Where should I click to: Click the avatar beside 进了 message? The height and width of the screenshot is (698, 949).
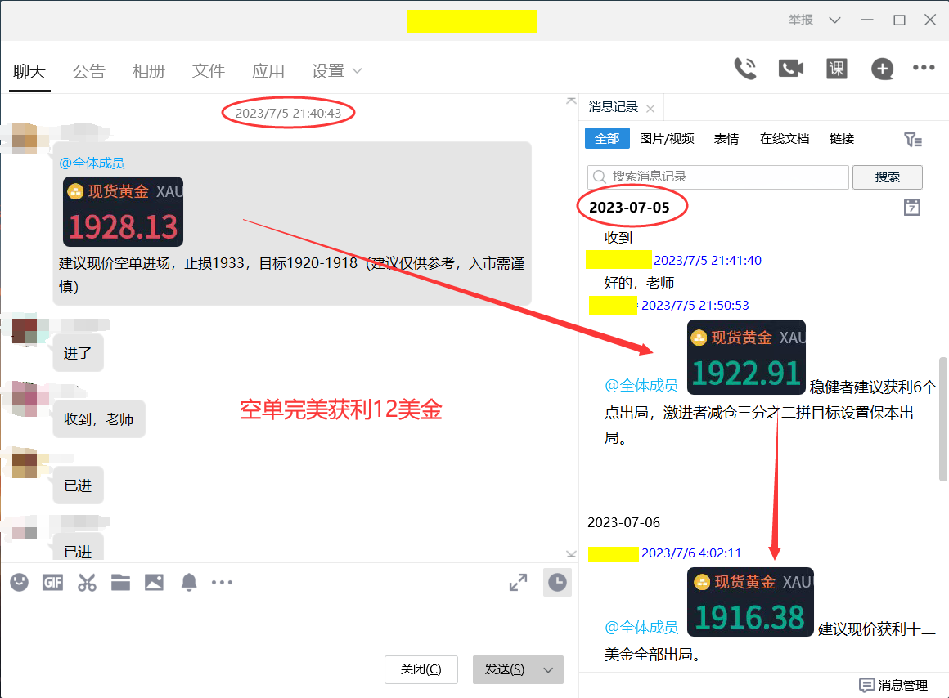pyautogui.click(x=25, y=332)
